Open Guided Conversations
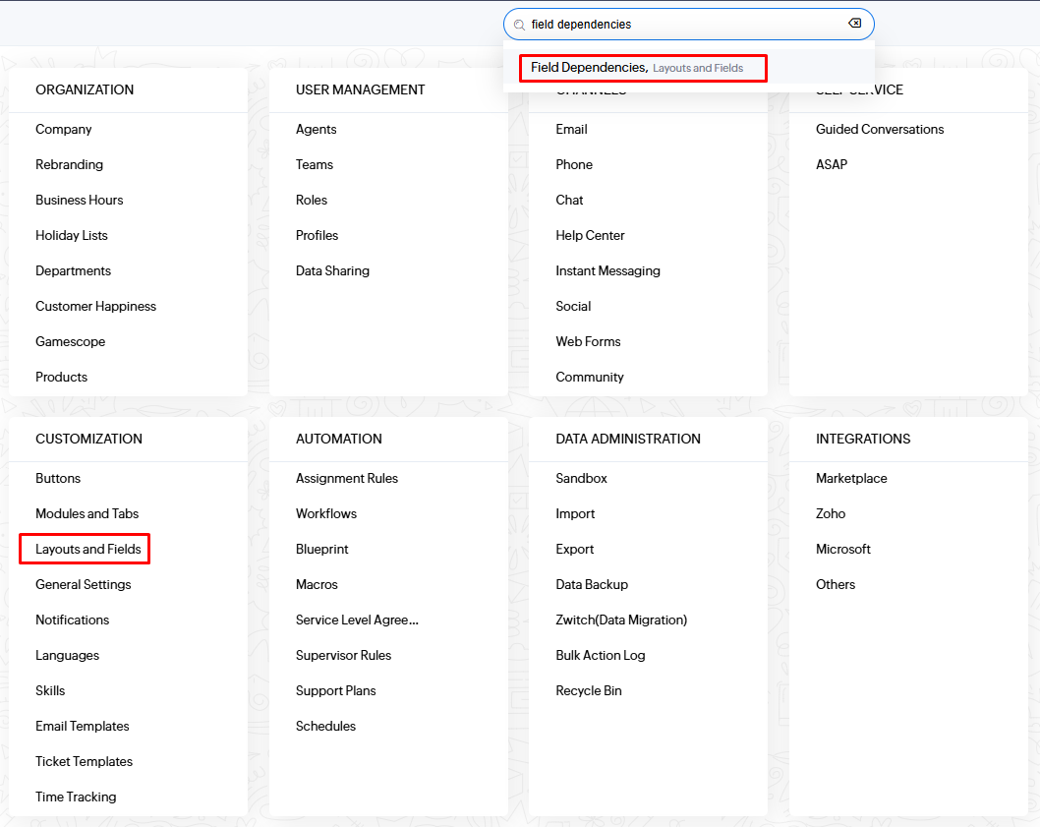The width and height of the screenshot is (1040, 827). 880,129
